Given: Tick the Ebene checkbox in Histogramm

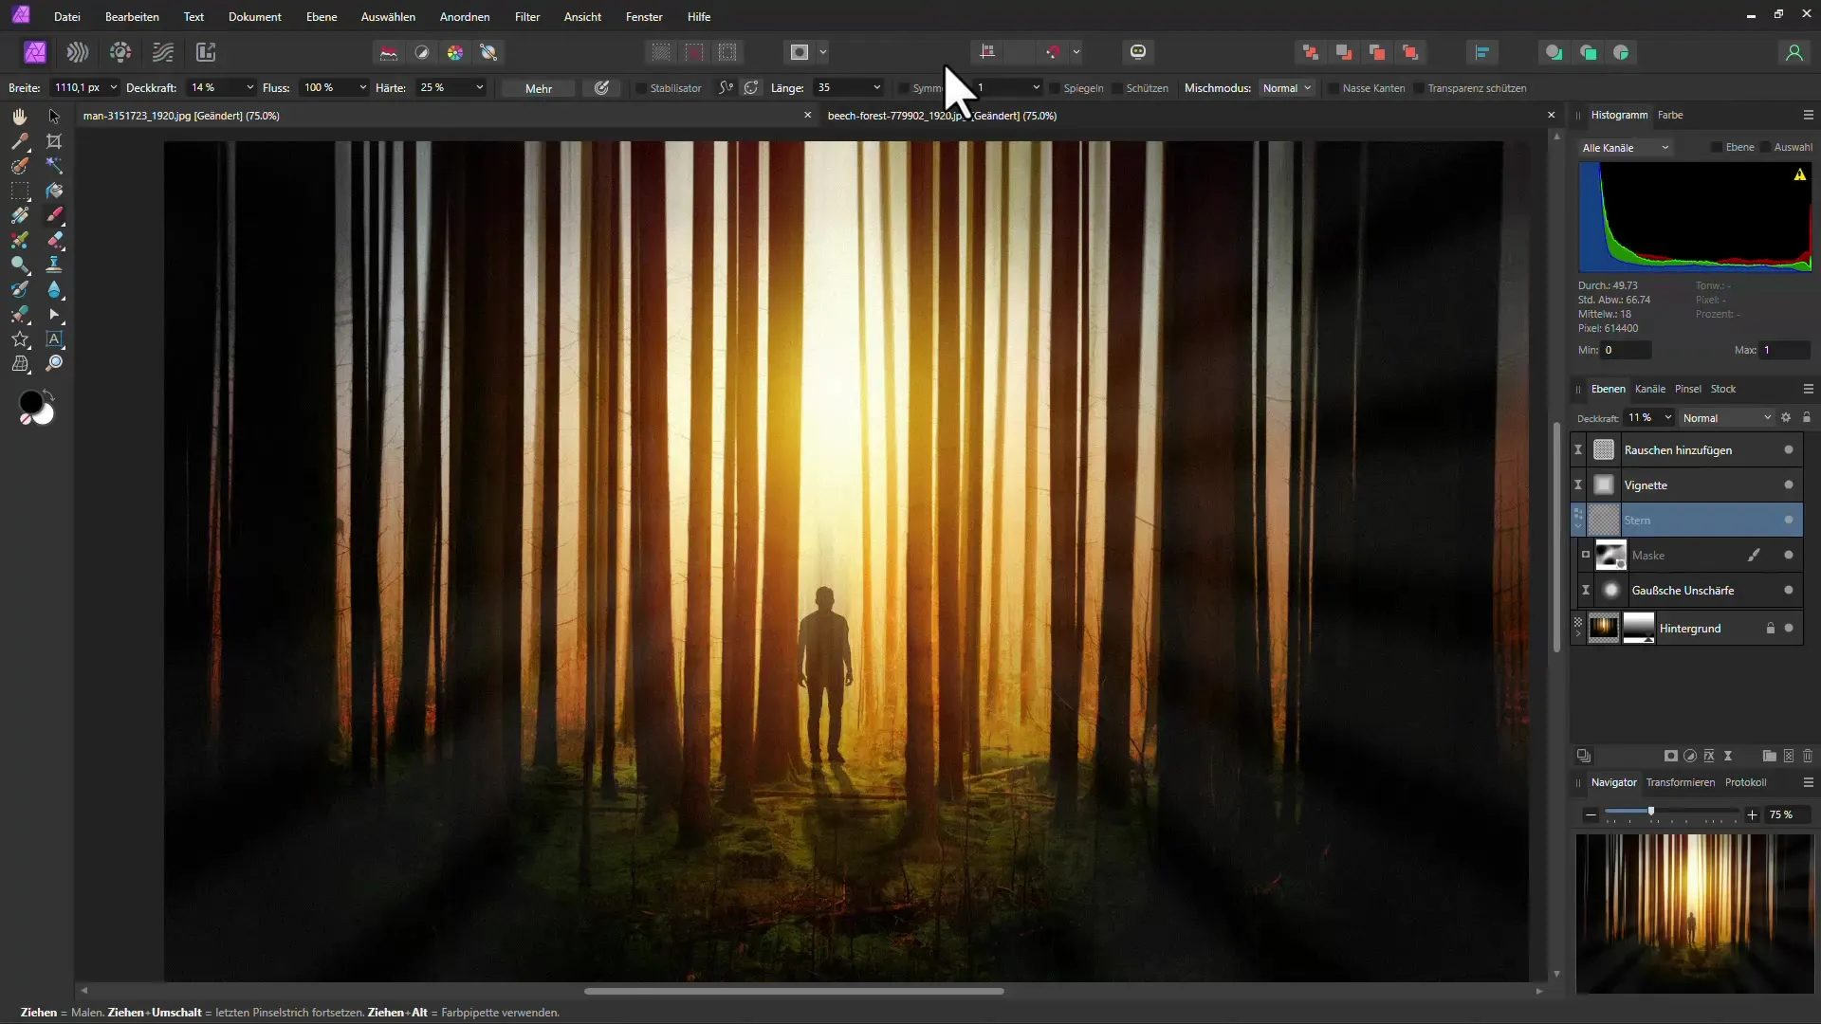Looking at the screenshot, I should (x=1716, y=147).
